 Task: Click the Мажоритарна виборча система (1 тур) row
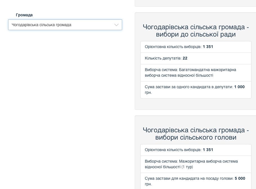pyautogui.click(x=196, y=164)
